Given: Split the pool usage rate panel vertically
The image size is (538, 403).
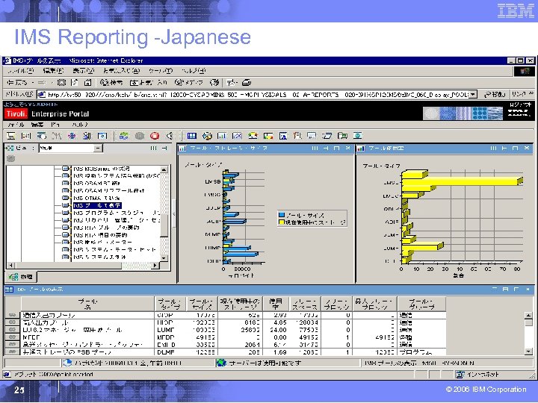Looking at the screenshot, I should point(493,149).
